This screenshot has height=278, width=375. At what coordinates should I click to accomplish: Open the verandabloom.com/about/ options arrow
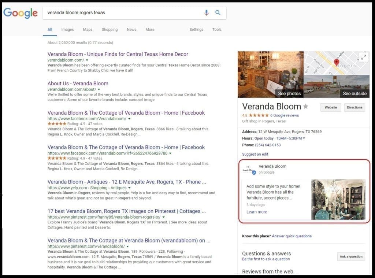pyautogui.click(x=99, y=89)
